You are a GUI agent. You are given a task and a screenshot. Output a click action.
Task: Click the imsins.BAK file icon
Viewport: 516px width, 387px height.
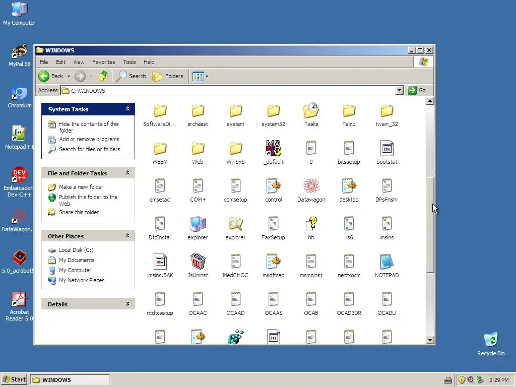point(160,262)
